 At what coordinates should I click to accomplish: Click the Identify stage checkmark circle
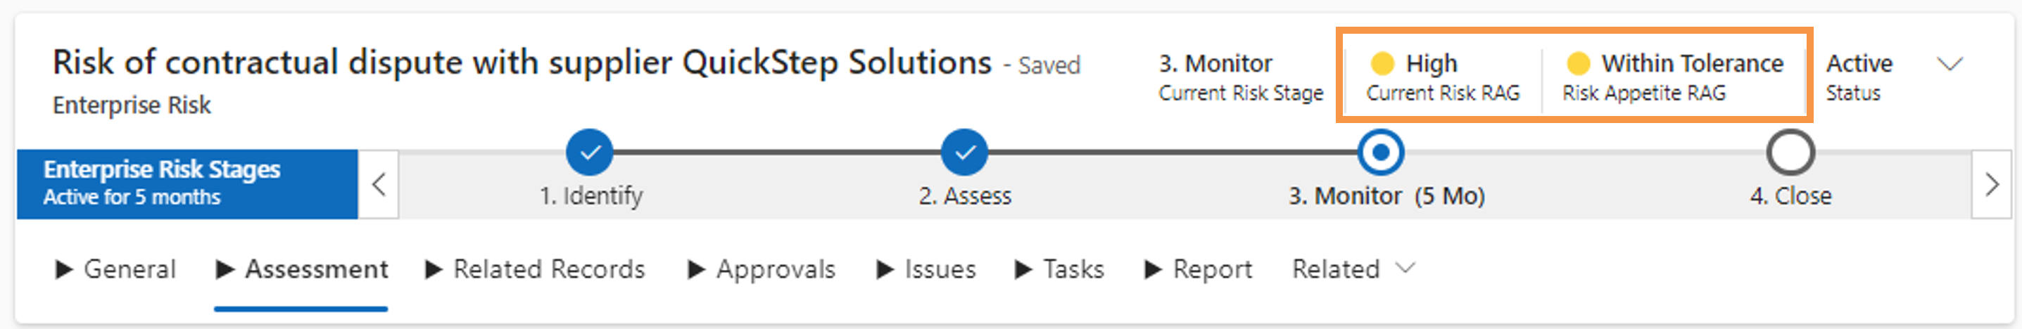(590, 152)
